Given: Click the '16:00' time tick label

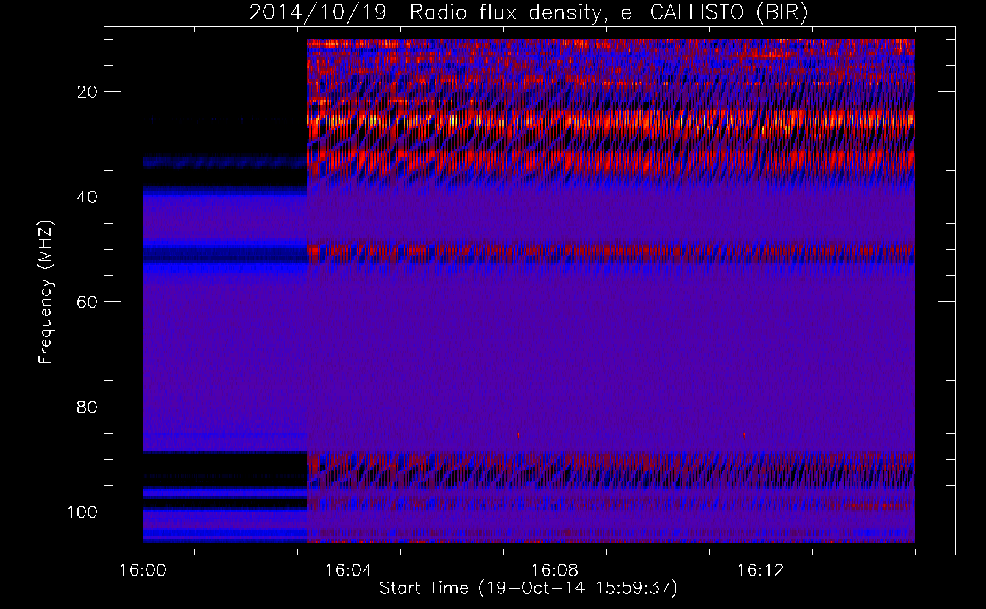Looking at the screenshot, I should pos(143,571).
